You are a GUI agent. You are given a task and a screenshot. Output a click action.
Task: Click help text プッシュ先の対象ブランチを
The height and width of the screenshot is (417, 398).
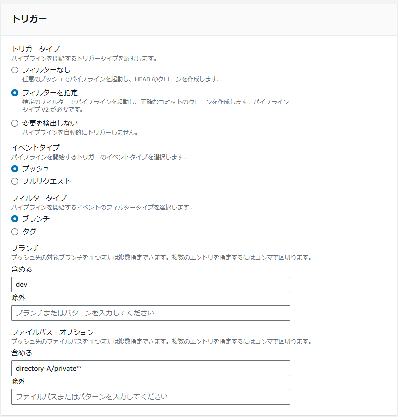coord(161,258)
